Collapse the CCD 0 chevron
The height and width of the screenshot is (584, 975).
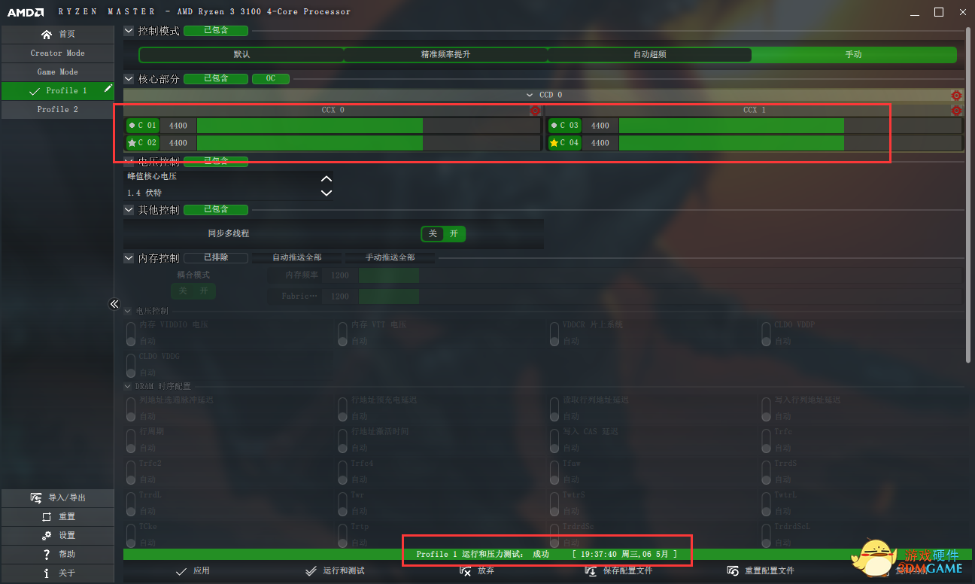(530, 96)
